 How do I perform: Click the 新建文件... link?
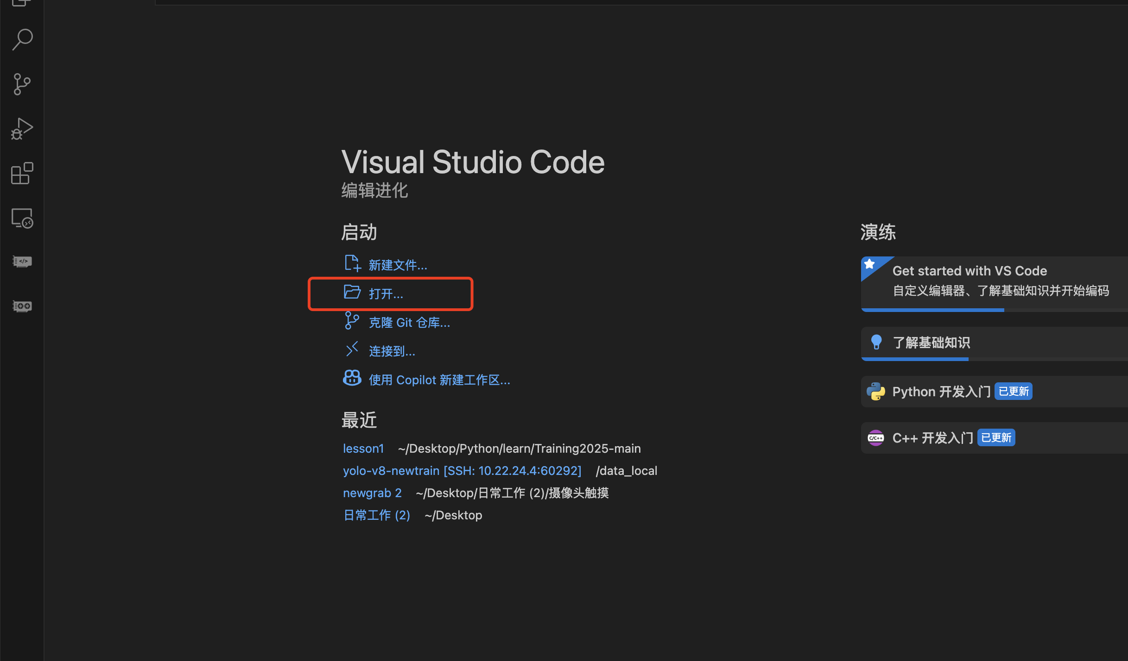click(x=397, y=265)
